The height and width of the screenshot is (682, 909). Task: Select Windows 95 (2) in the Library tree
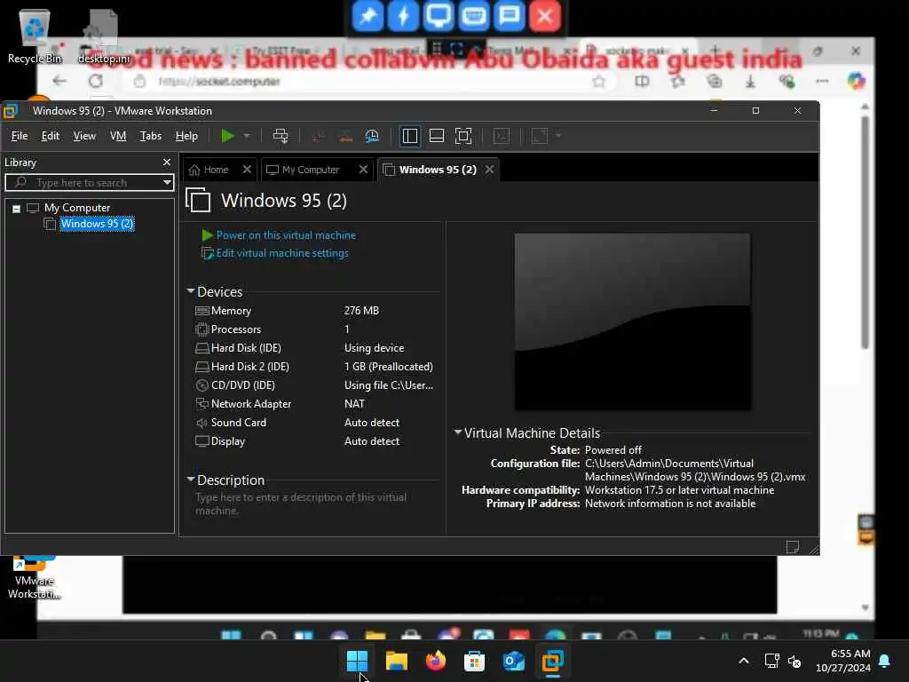(97, 224)
